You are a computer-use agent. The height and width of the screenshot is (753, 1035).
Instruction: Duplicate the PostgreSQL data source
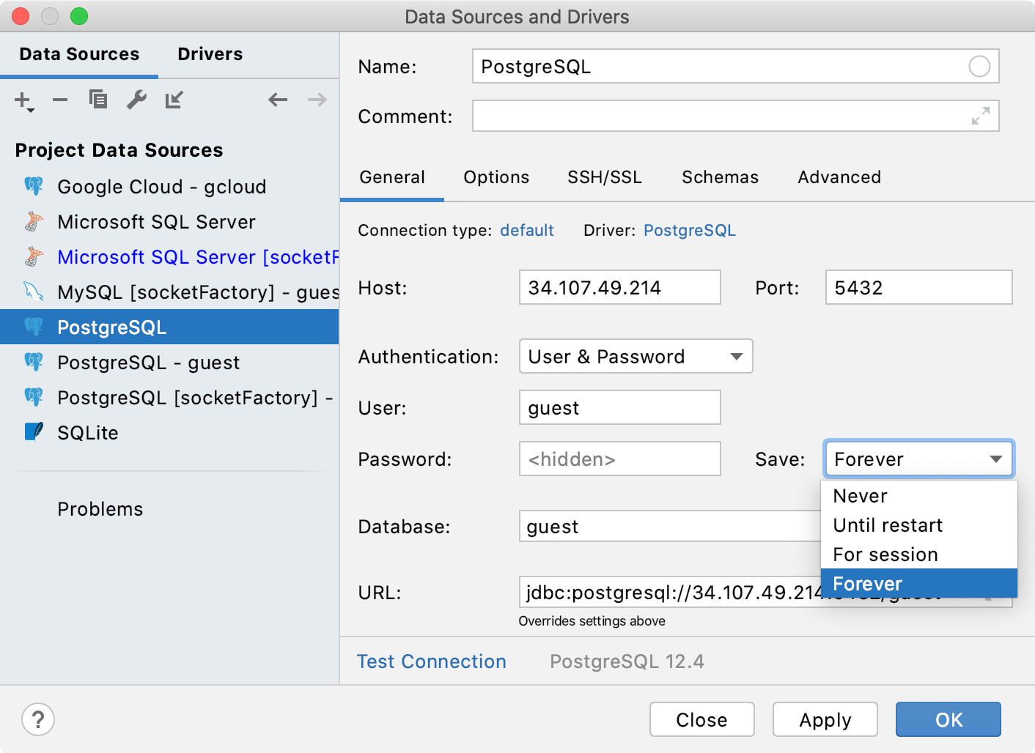pos(98,100)
